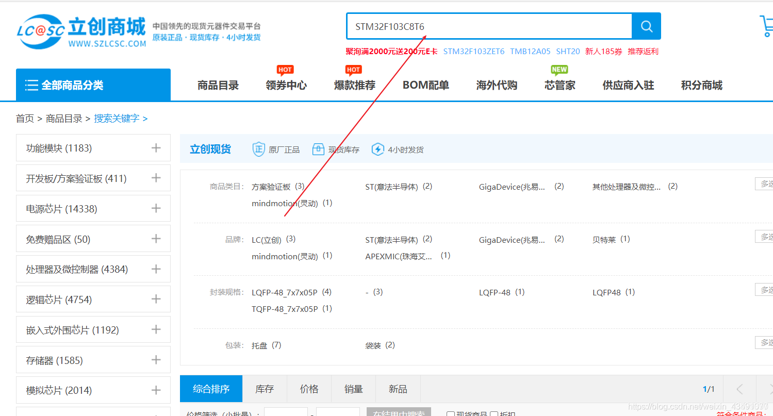Filter packaging by 袋装 (2)
The image size is (773, 416).
pos(380,345)
